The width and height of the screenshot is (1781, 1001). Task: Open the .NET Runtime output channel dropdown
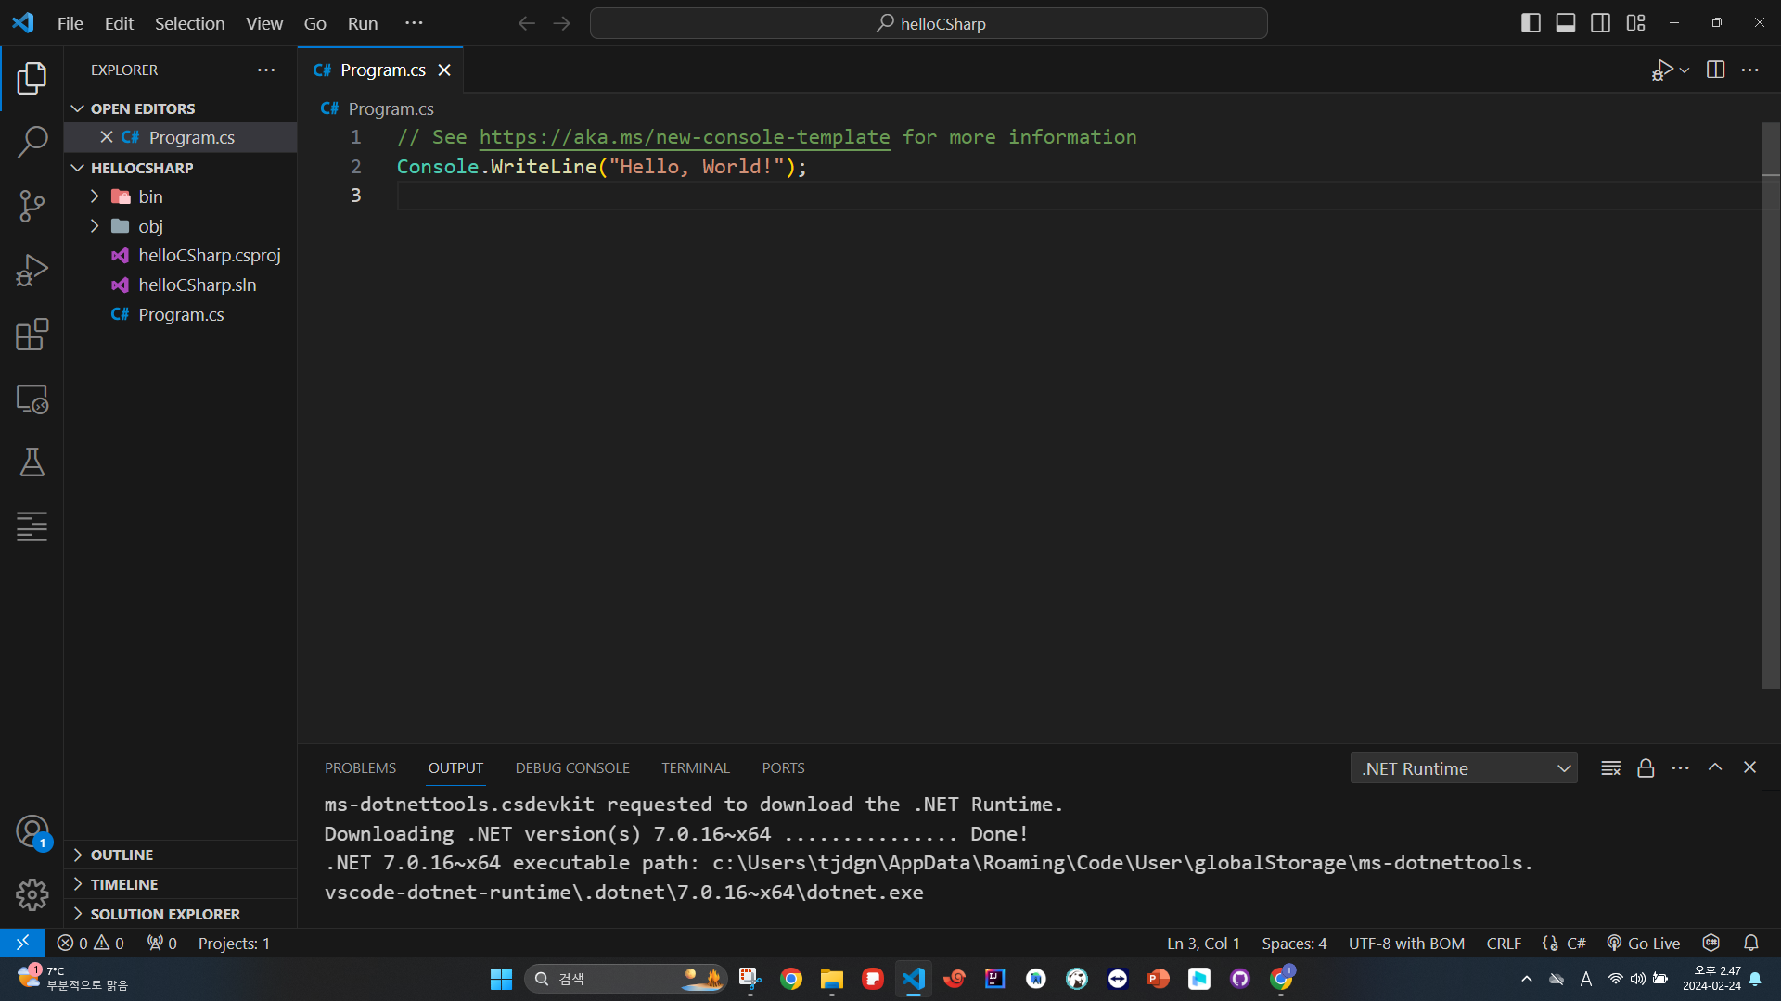click(x=1464, y=768)
